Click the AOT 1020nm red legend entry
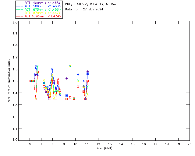The image size is (195, 156). point(39,16)
